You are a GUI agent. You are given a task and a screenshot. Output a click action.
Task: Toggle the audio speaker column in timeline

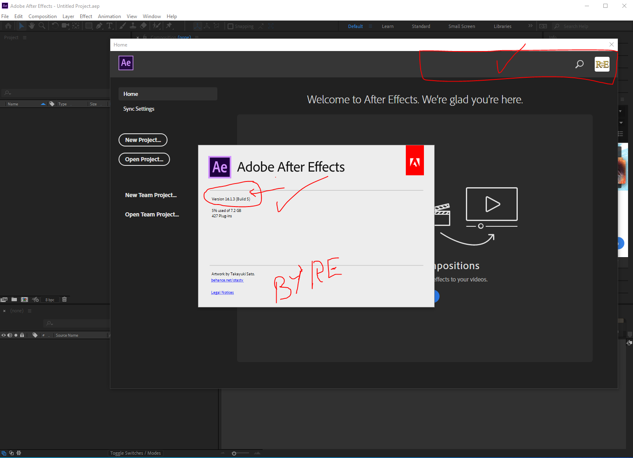tap(9, 335)
